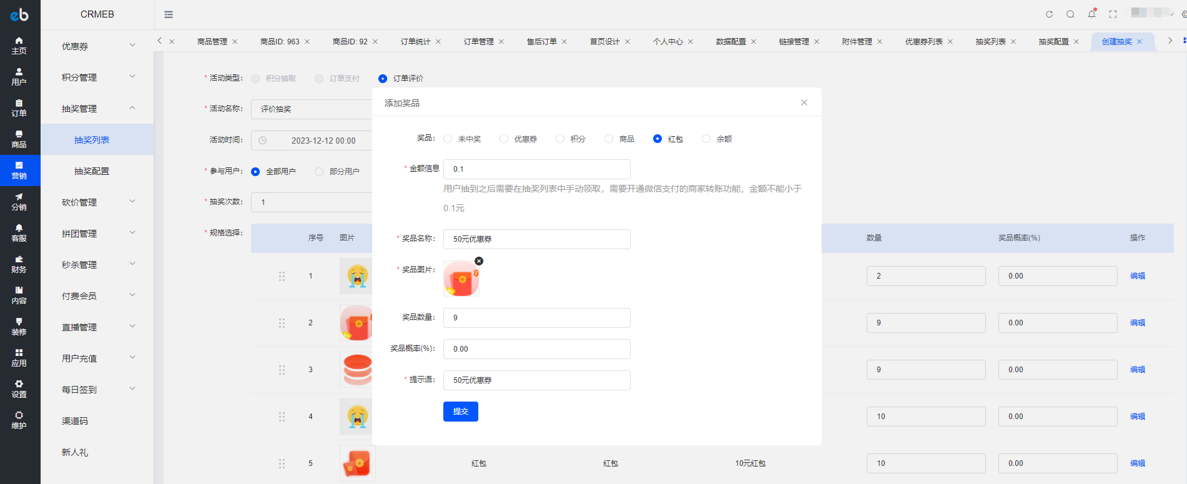The width and height of the screenshot is (1187, 484).
Task: Open the 订单 sidebar section
Action: (x=19, y=108)
